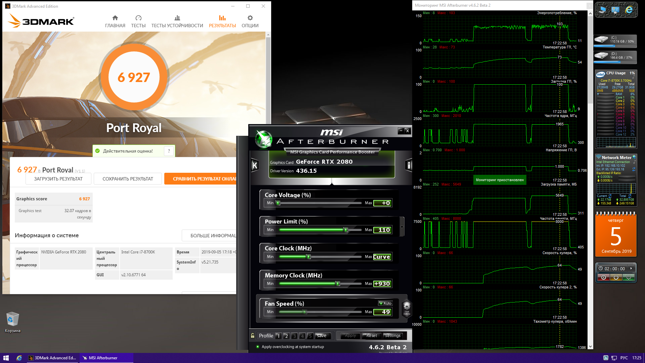Click the Reset button in Afterburner
This screenshot has width=645, height=363.
coord(371,335)
